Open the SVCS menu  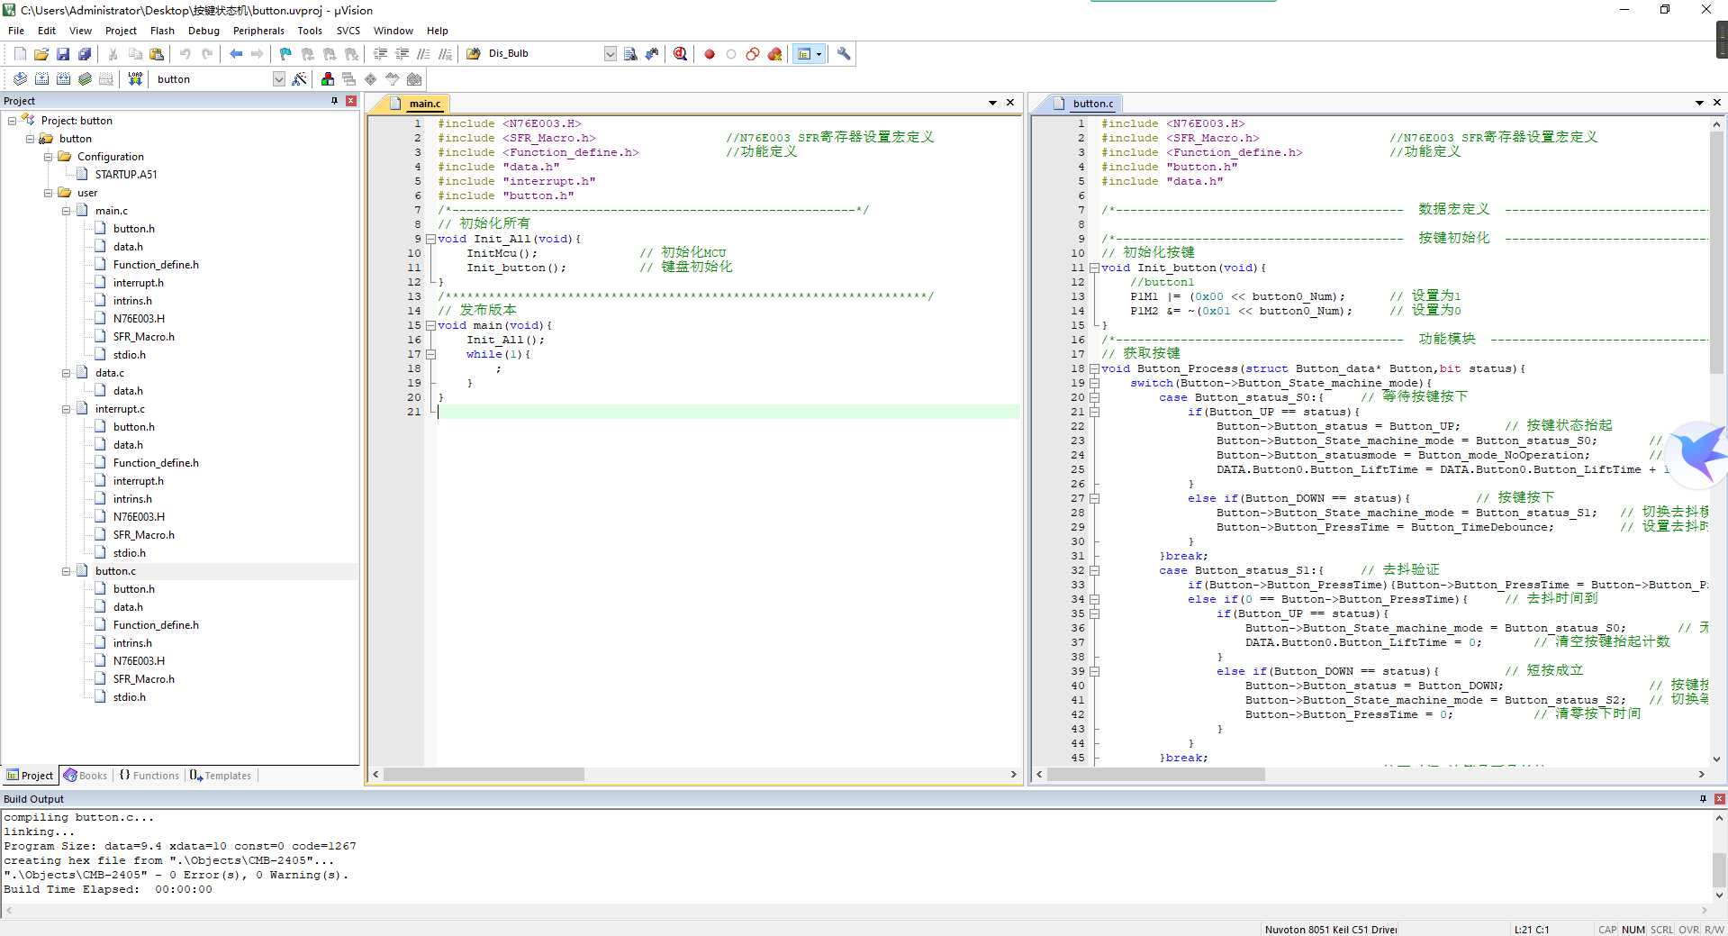348,31
